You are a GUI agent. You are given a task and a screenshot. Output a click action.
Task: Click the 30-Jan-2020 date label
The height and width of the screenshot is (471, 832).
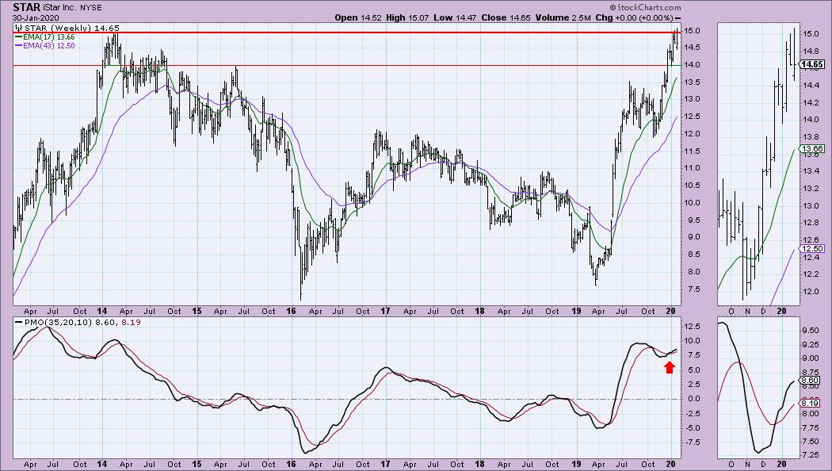click(x=35, y=17)
